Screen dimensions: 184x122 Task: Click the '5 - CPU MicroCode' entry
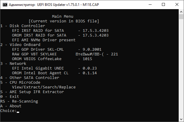click(20, 82)
